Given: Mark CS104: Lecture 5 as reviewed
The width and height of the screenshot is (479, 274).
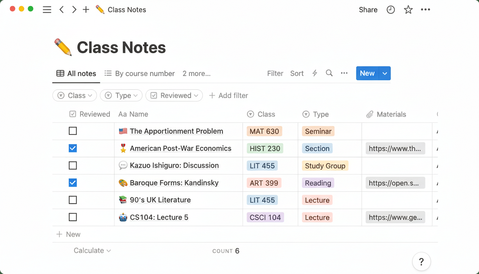Looking at the screenshot, I should (x=73, y=217).
